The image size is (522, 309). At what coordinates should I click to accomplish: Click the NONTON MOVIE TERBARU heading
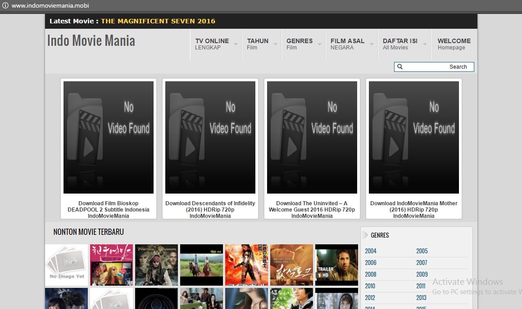(89, 232)
